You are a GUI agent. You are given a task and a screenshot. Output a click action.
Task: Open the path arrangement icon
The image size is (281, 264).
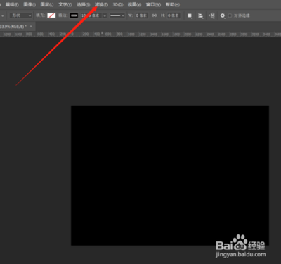[211, 15]
